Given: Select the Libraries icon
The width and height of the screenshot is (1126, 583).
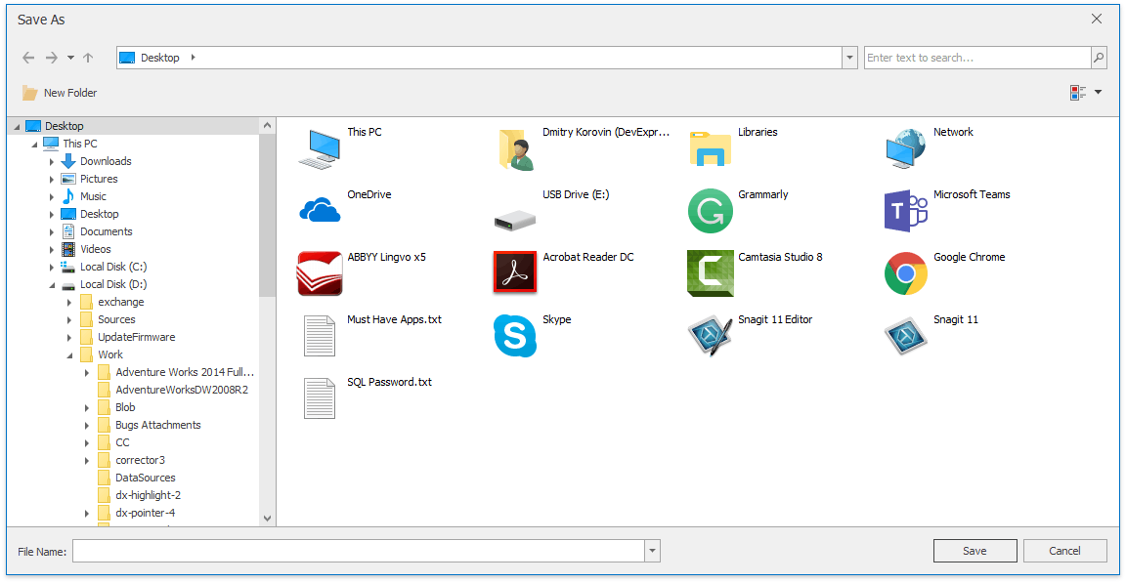Looking at the screenshot, I should (711, 149).
